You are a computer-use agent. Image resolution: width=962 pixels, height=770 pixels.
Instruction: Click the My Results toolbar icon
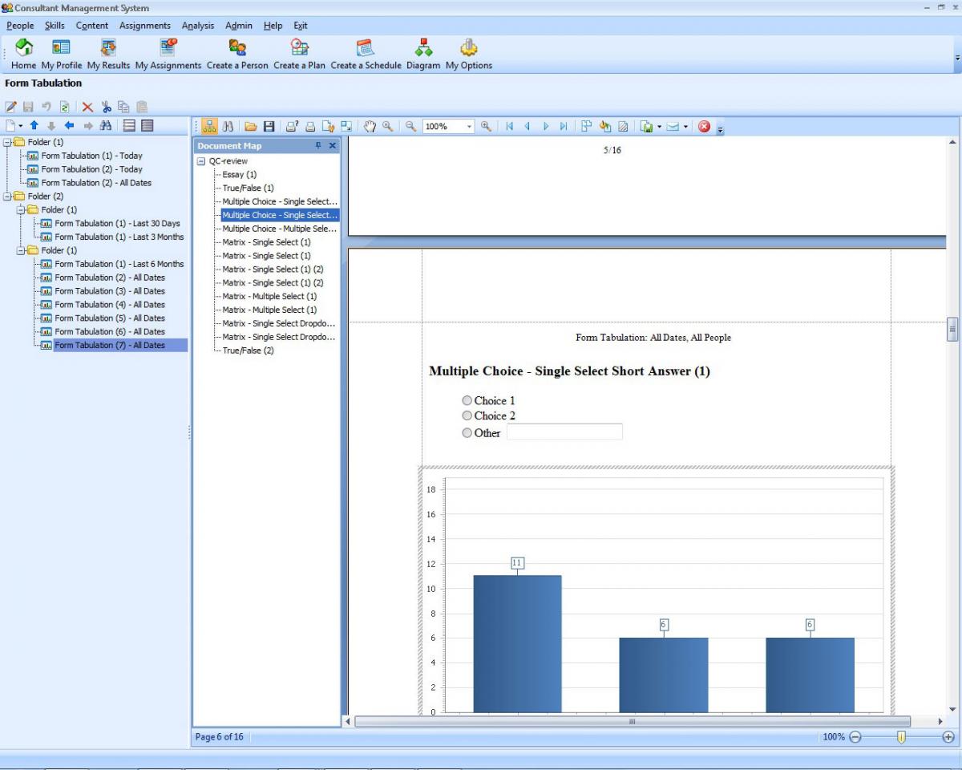point(108,48)
